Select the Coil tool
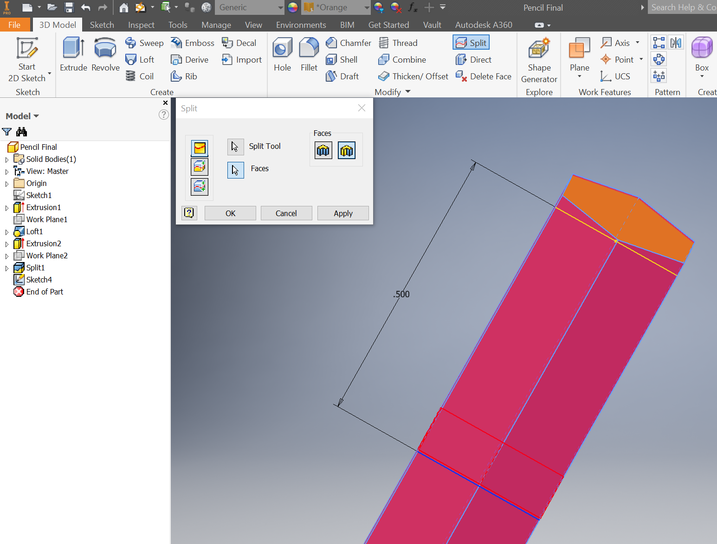717x544 pixels. (139, 76)
